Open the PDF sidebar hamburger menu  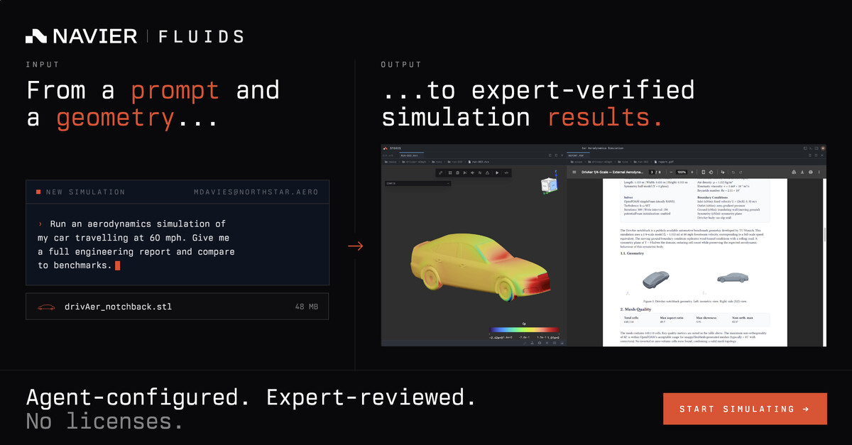574,172
